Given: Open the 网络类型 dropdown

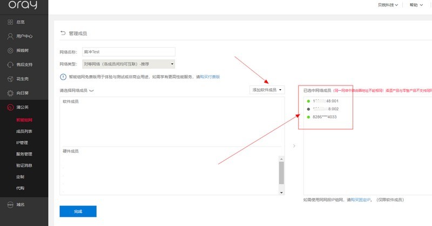Looking at the screenshot, I should pos(129,64).
